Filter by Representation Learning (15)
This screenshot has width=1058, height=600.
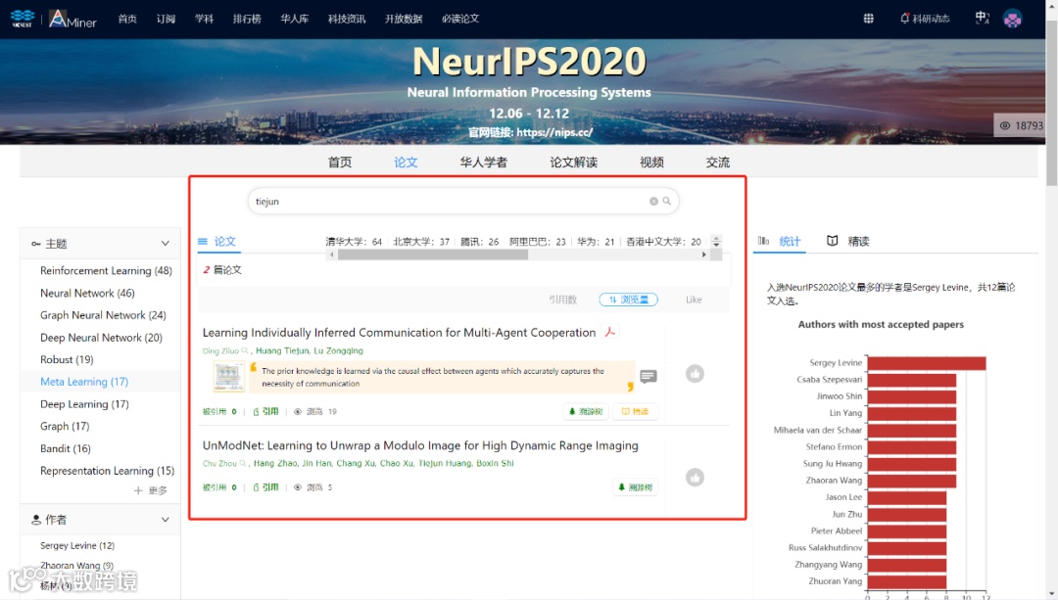108,471
